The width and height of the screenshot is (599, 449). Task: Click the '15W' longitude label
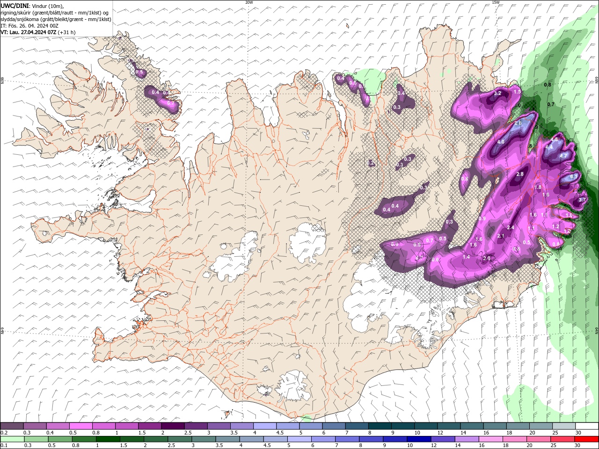click(x=495, y=2)
